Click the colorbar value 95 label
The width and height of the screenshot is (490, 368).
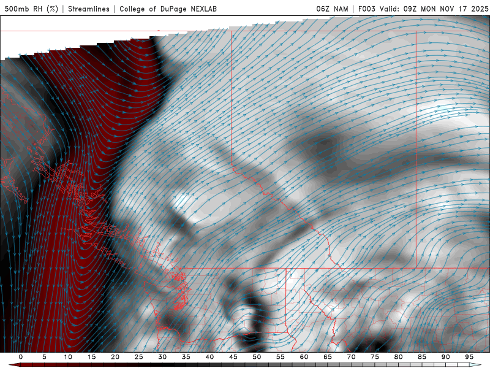coord(469,357)
